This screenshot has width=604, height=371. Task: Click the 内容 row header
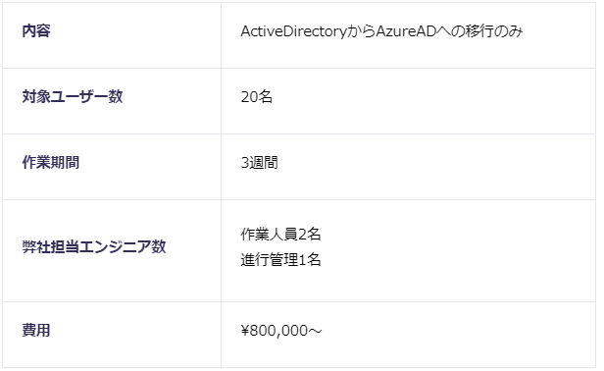(x=36, y=30)
